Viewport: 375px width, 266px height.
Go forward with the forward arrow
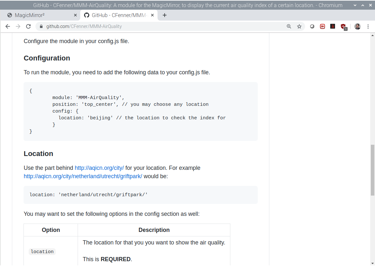[18, 26]
